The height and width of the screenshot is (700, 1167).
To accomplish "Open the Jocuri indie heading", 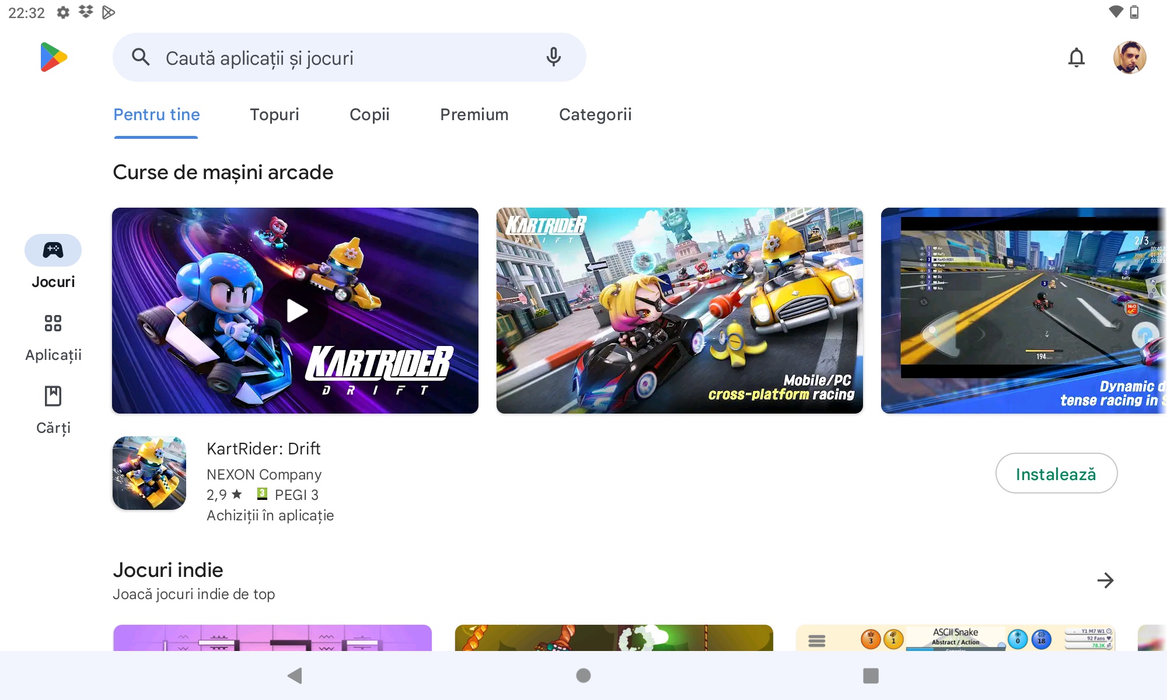I will point(168,570).
